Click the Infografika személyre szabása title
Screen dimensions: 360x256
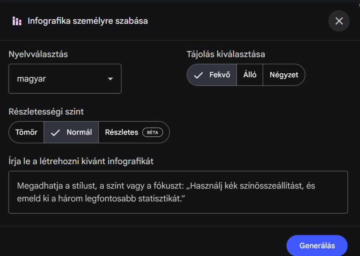[x=88, y=21]
